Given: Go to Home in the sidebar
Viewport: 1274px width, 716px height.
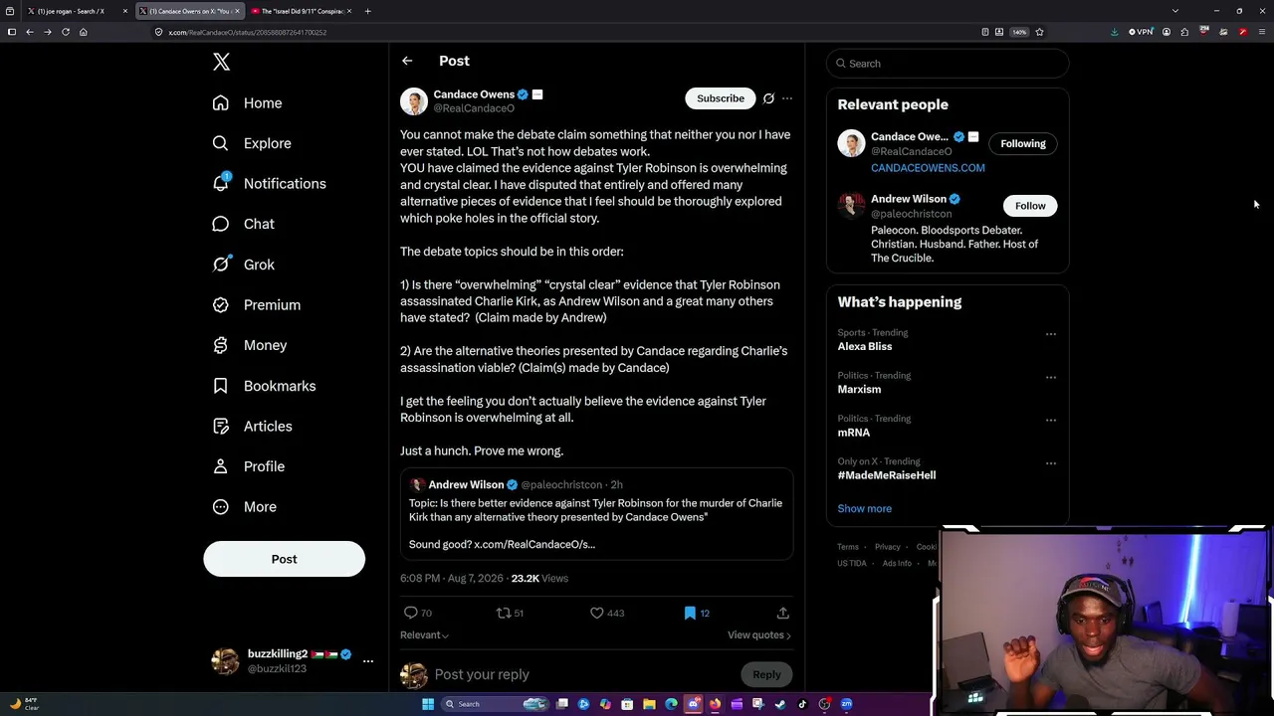Looking at the screenshot, I should [x=248, y=103].
